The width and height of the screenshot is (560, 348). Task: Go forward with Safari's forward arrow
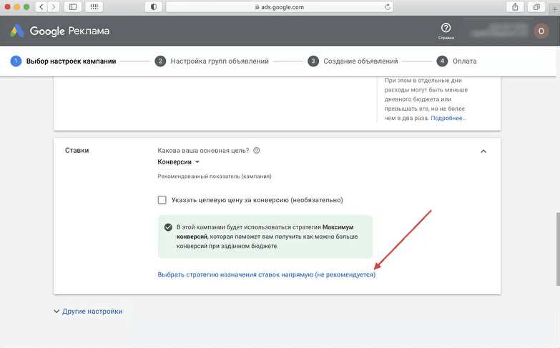pyautogui.click(x=54, y=6)
